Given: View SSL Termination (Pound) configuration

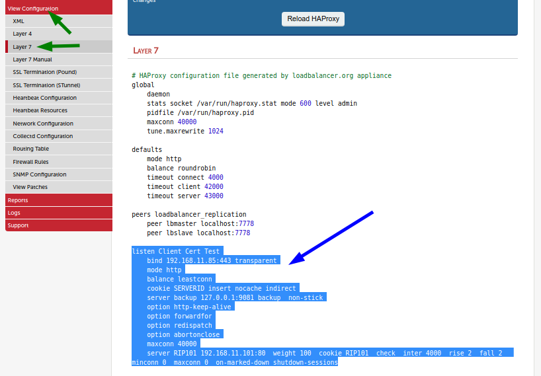Looking at the screenshot, I should (59, 72).
